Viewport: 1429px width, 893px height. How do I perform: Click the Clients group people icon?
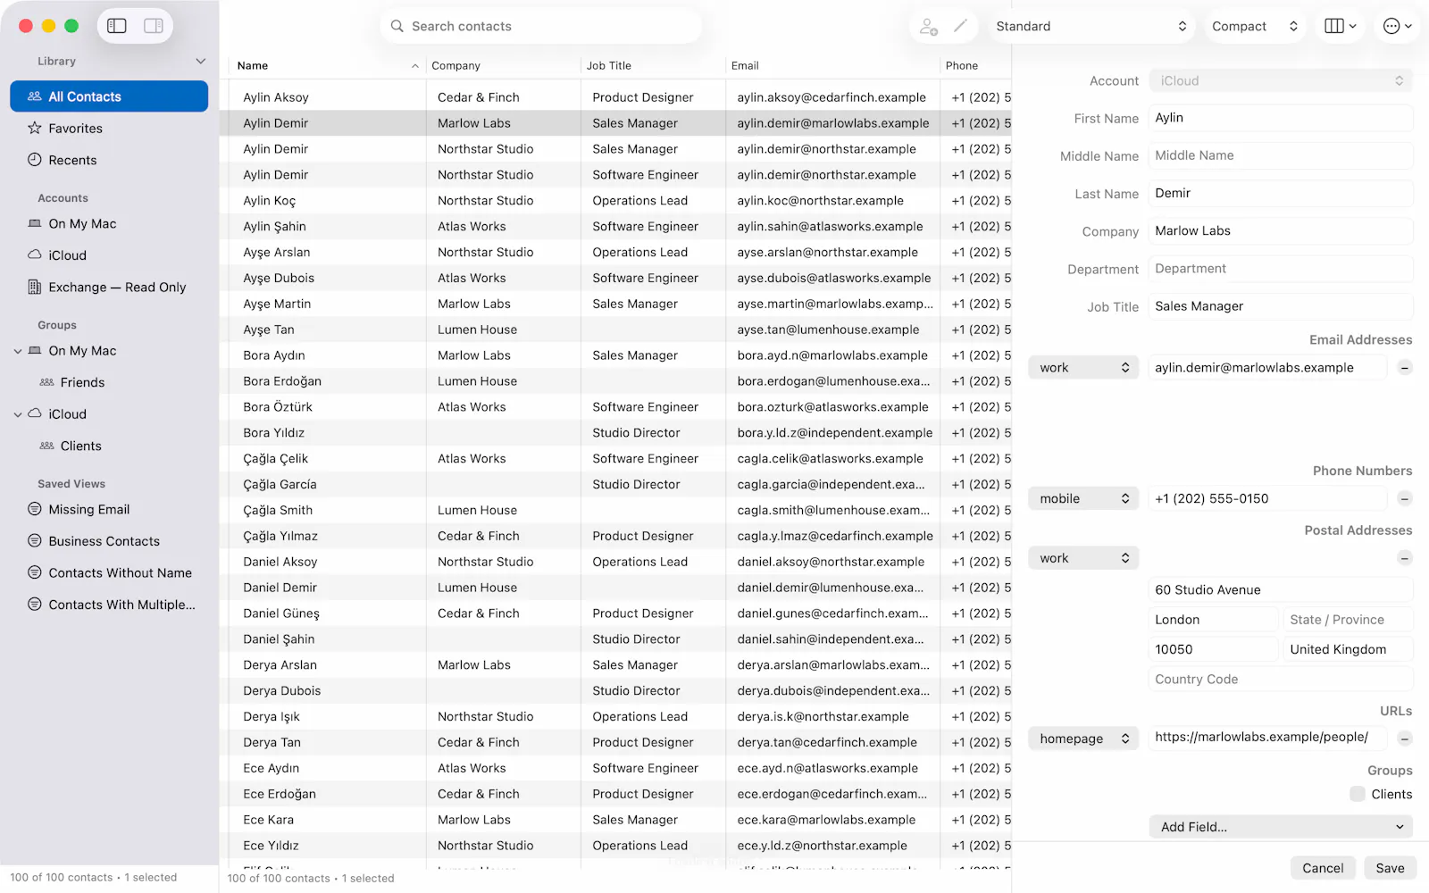coord(47,446)
